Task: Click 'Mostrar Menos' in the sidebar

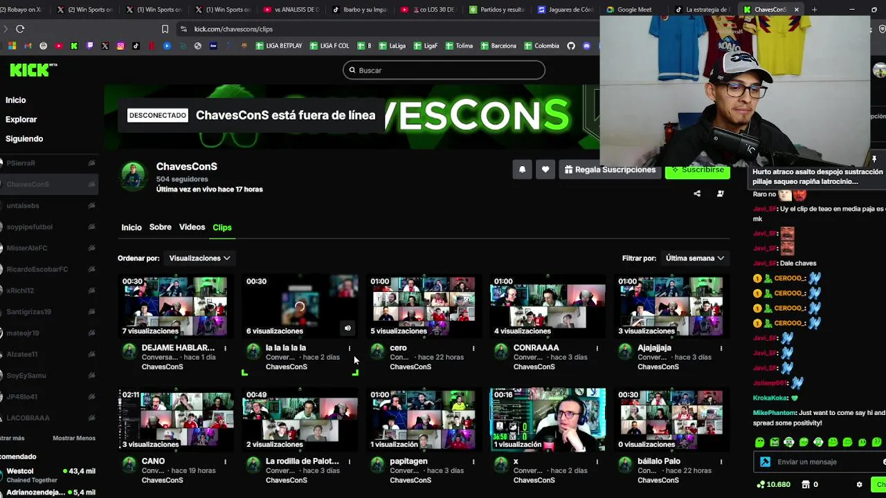Action: point(74,439)
